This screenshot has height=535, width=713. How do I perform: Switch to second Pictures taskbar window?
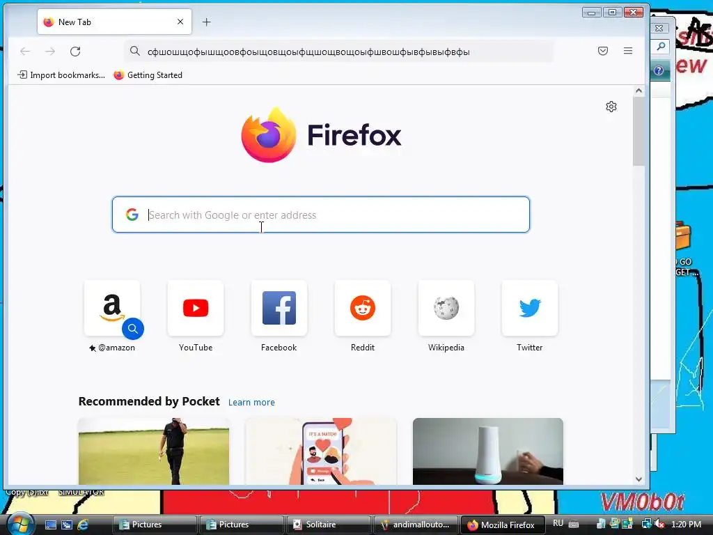point(242,525)
